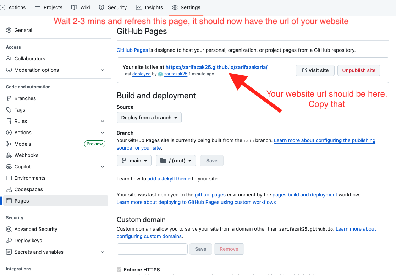Click the Webhooks icon

point(9,155)
